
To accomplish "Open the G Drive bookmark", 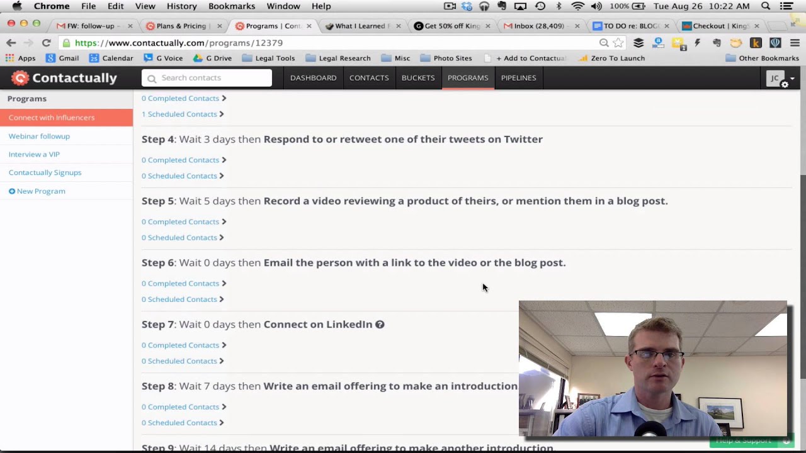I will coord(213,58).
